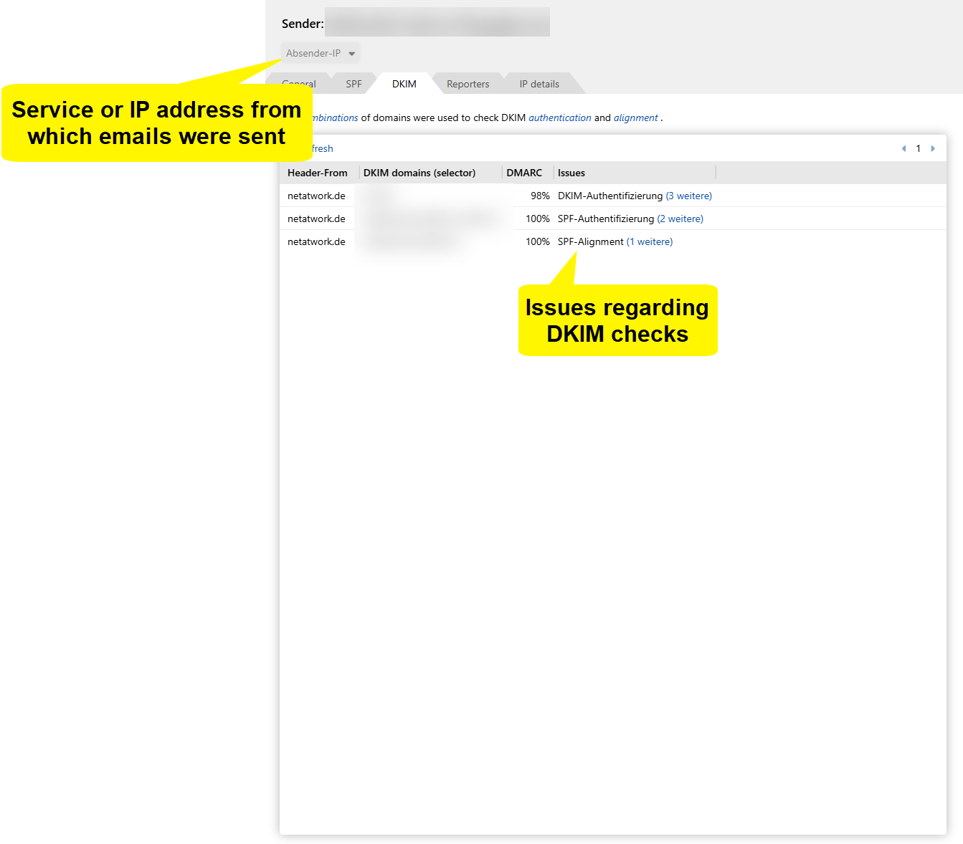This screenshot has height=844, width=963.
Task: Sort by the Header-From column
Action: (x=318, y=173)
